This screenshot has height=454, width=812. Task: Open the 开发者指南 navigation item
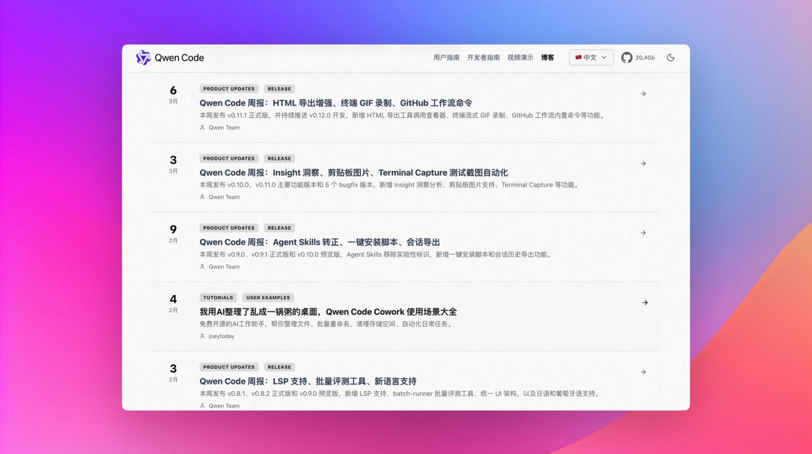[484, 57]
